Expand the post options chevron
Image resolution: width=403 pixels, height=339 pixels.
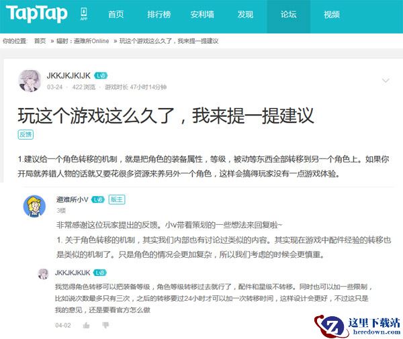coord(386,81)
